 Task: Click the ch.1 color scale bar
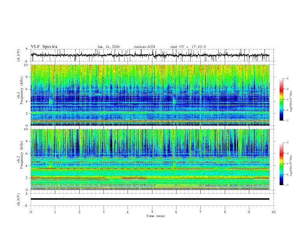point(281,99)
